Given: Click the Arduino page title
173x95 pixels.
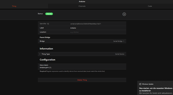Looking at the screenshot, I should 82,1.
